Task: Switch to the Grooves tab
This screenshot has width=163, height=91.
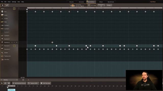Action: click(x=81, y=2)
